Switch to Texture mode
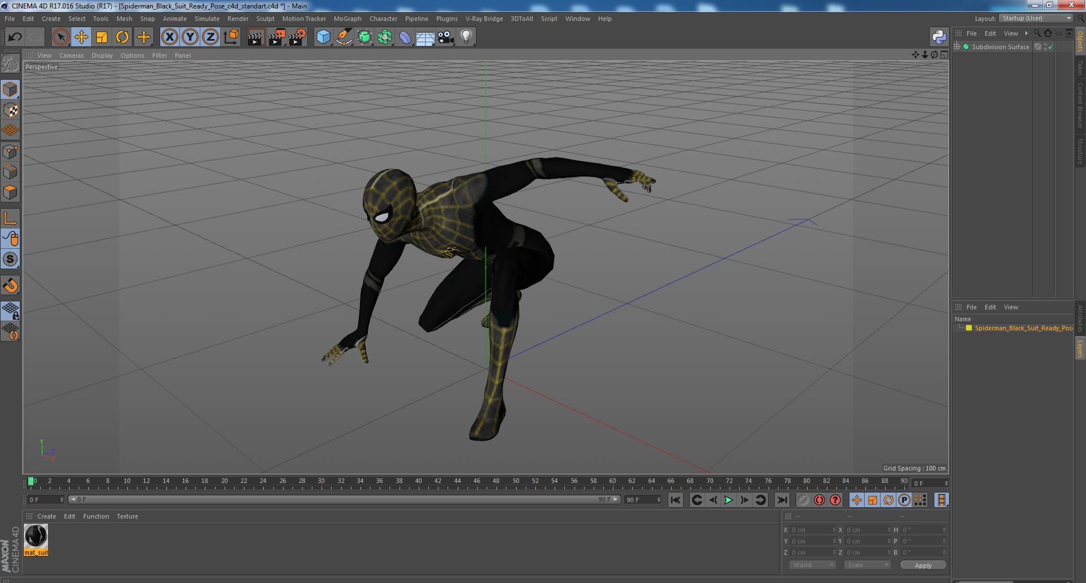Viewport: 1086px width, 583px height. click(x=10, y=110)
